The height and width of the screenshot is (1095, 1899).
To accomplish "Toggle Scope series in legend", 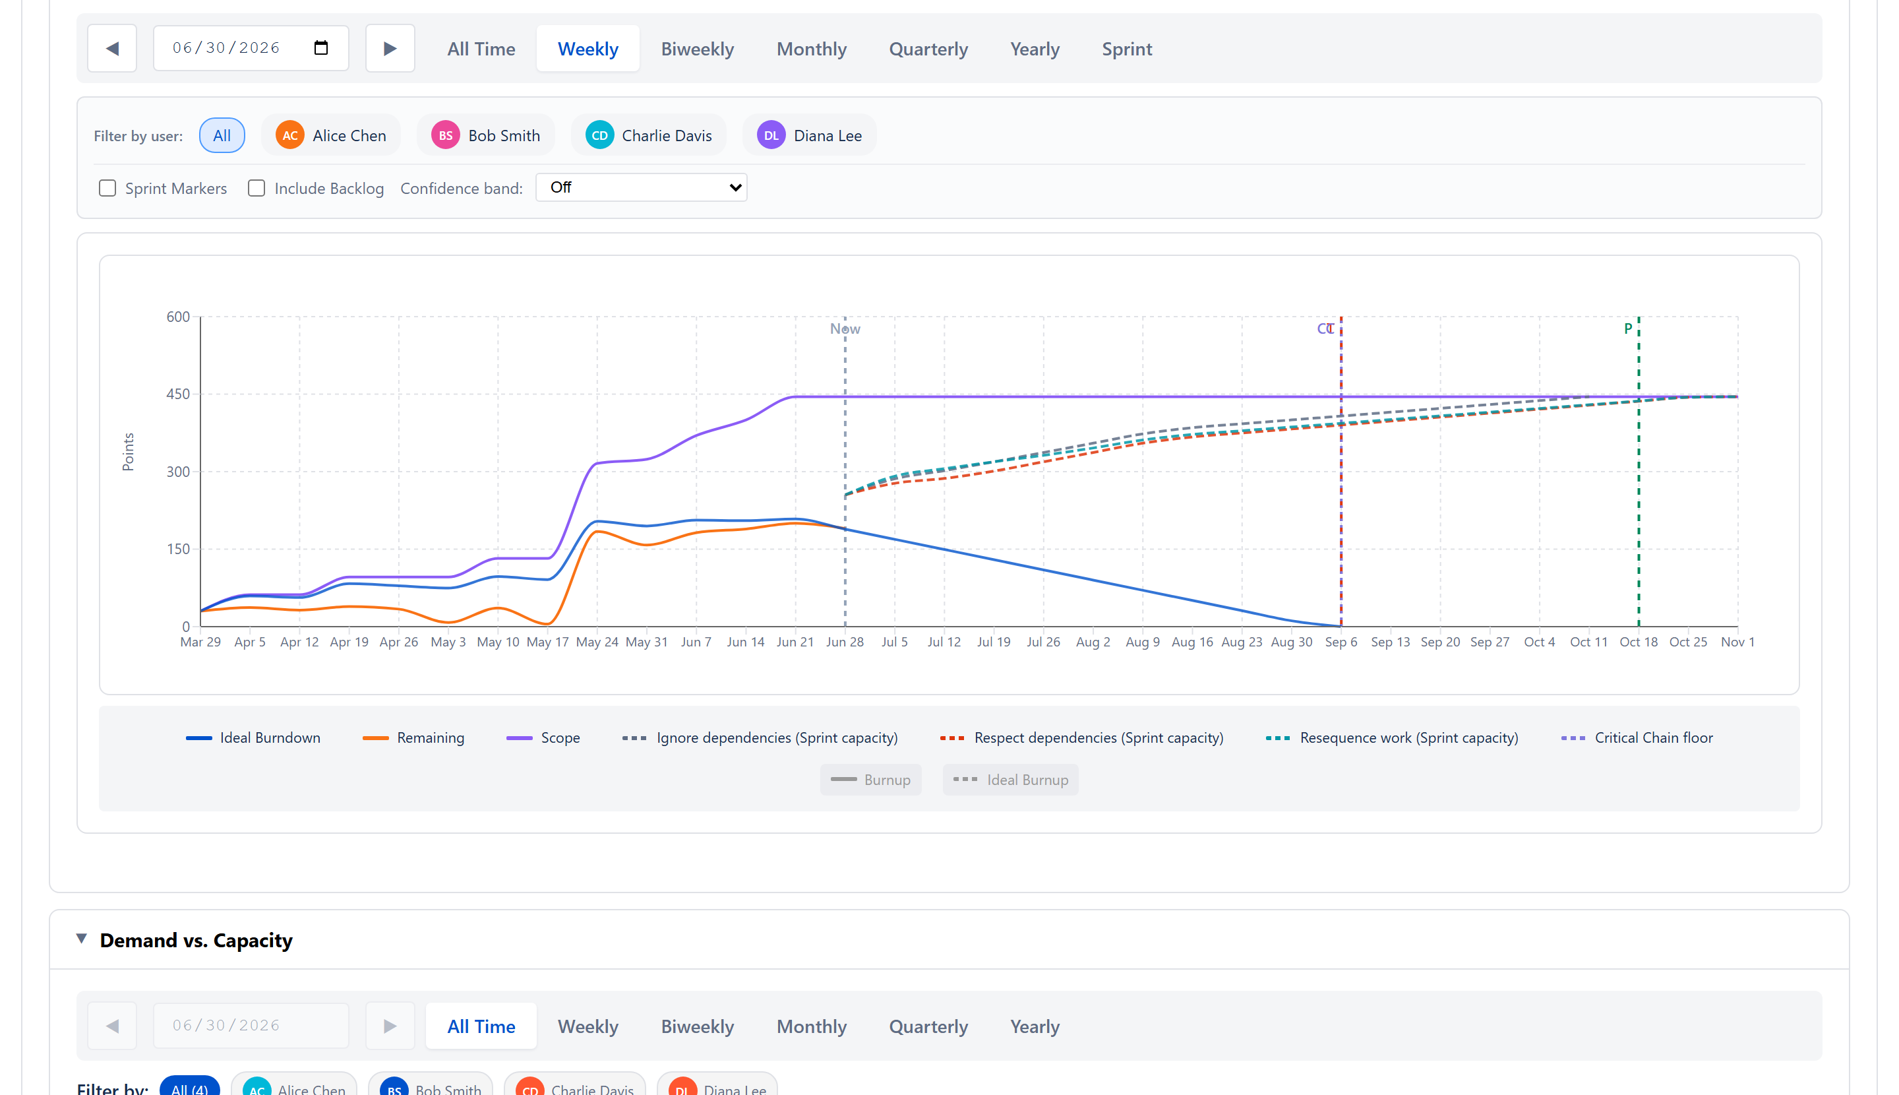I will (x=543, y=737).
